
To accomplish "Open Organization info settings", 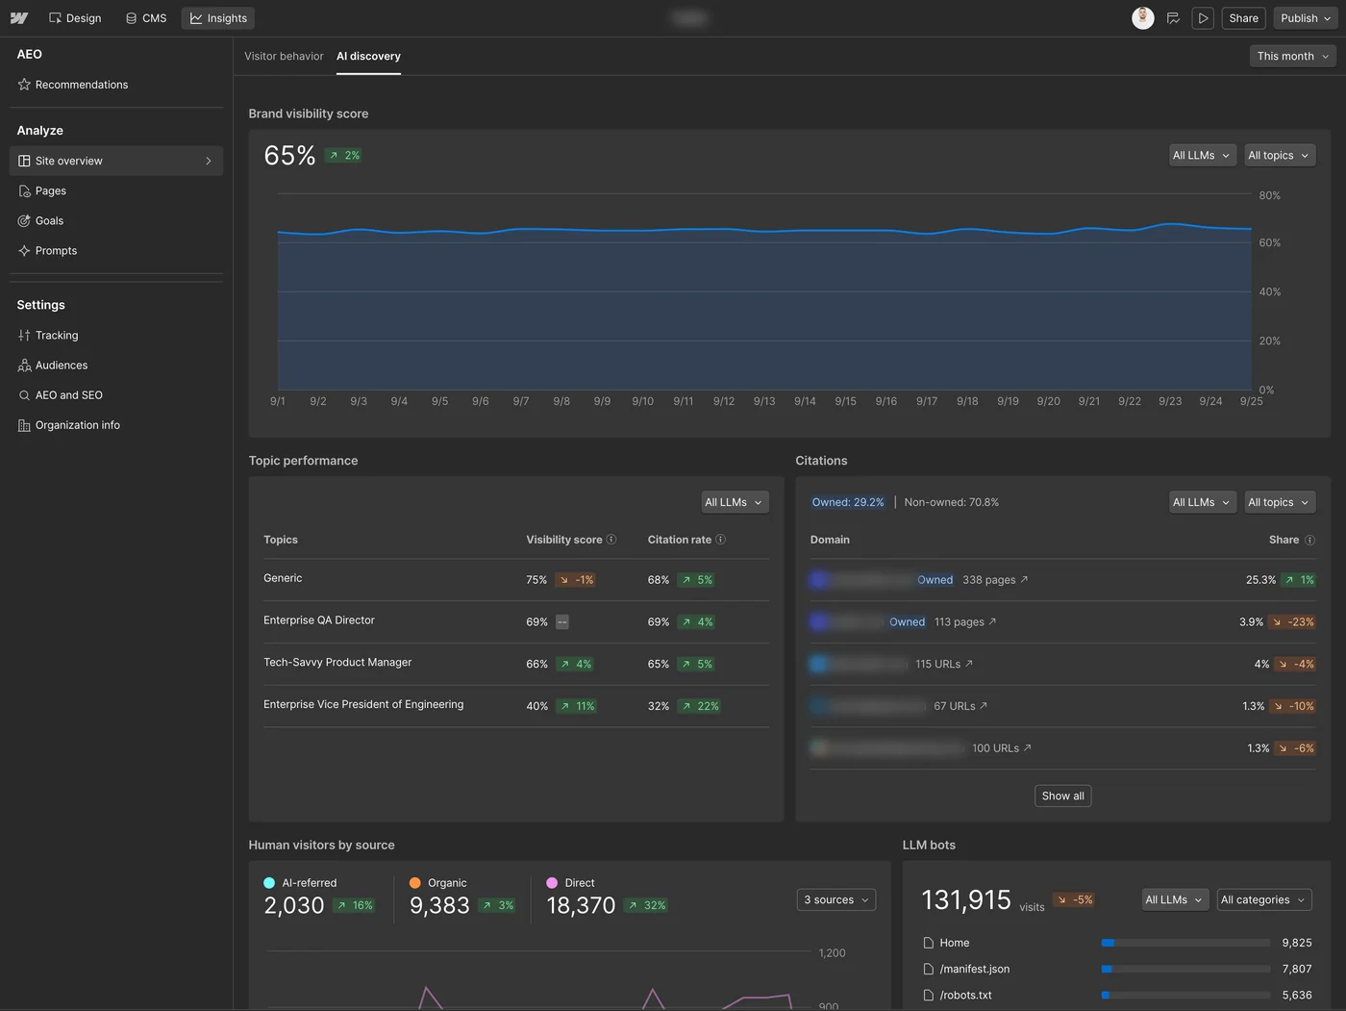I will point(116,424).
